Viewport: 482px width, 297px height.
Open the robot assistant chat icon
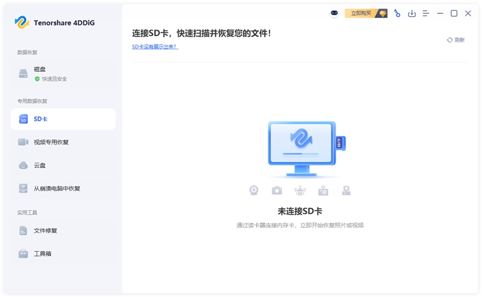pyautogui.click(x=334, y=13)
